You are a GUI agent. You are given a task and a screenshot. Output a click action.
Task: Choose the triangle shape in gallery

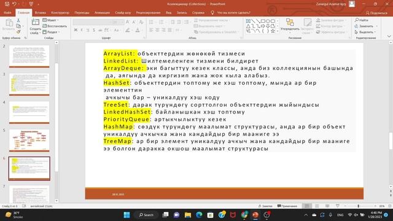coord(248,26)
